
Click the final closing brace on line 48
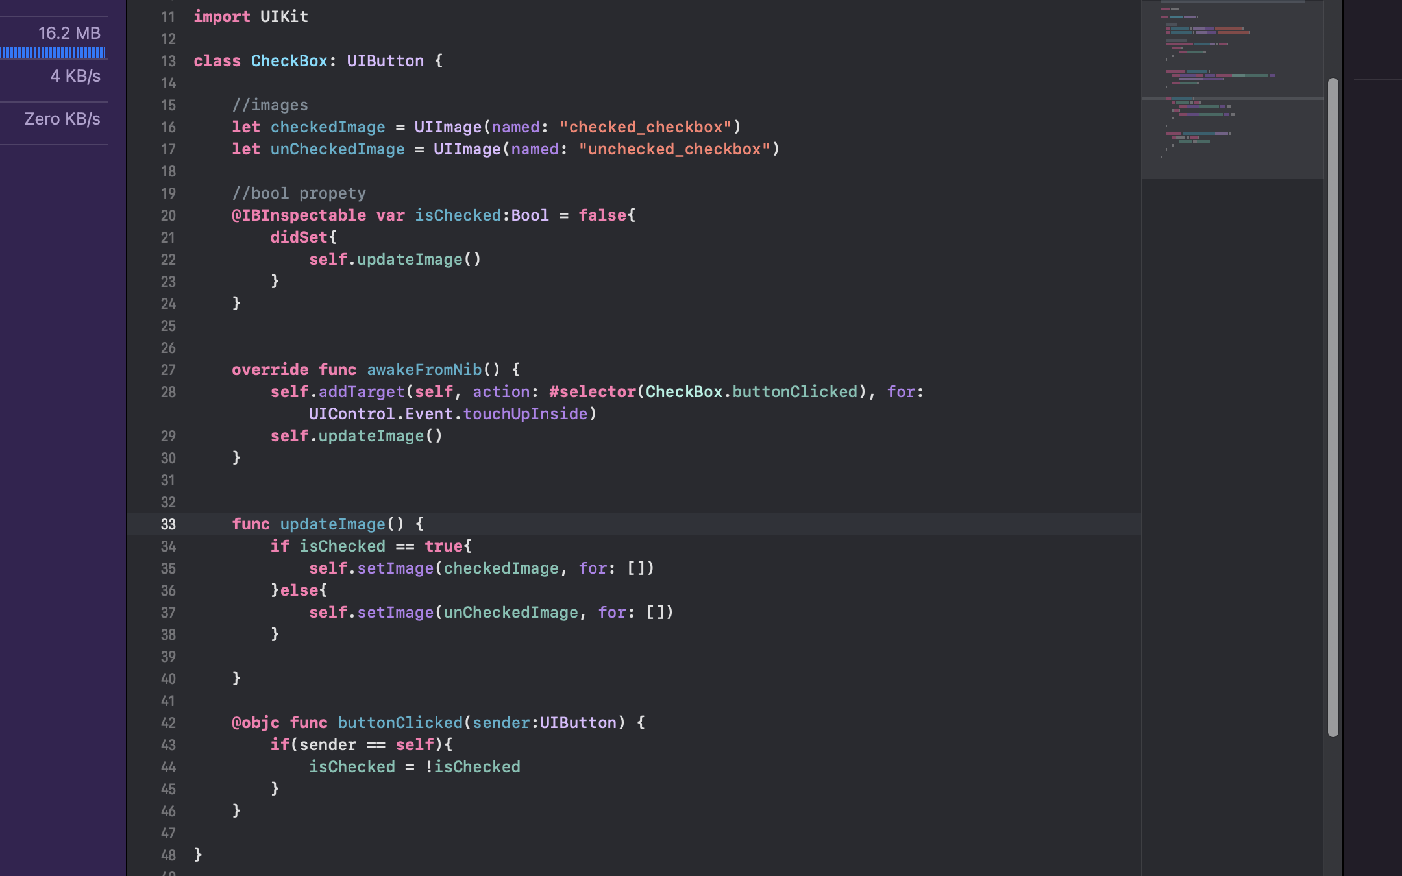198,855
